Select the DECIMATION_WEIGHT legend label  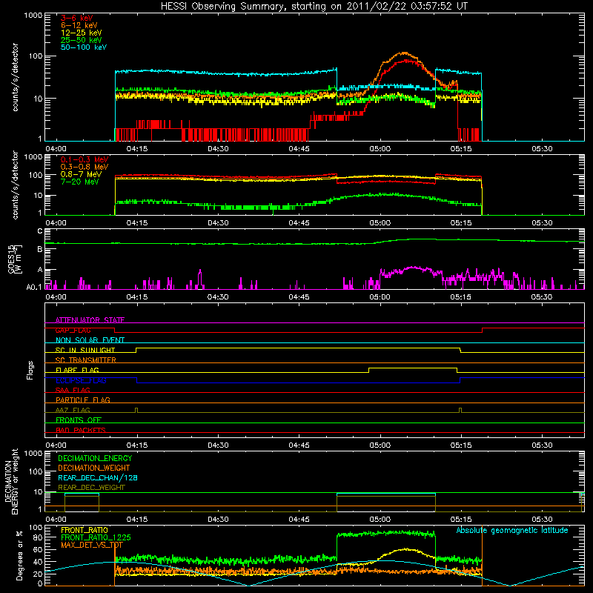[x=94, y=468]
